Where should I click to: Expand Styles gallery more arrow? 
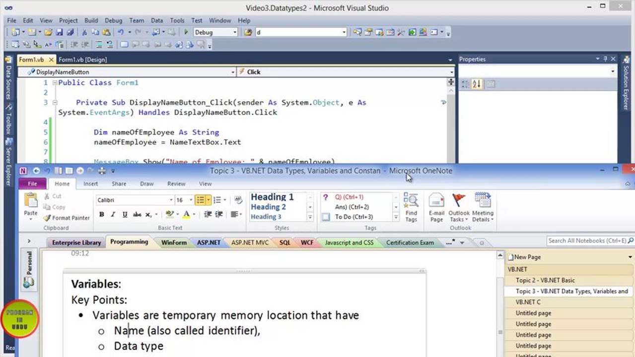point(310,217)
